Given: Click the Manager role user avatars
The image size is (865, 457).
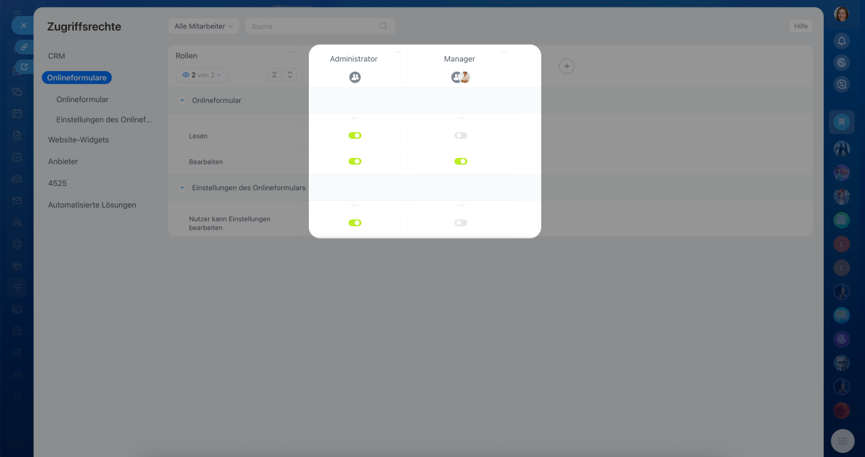Looking at the screenshot, I should [x=460, y=77].
